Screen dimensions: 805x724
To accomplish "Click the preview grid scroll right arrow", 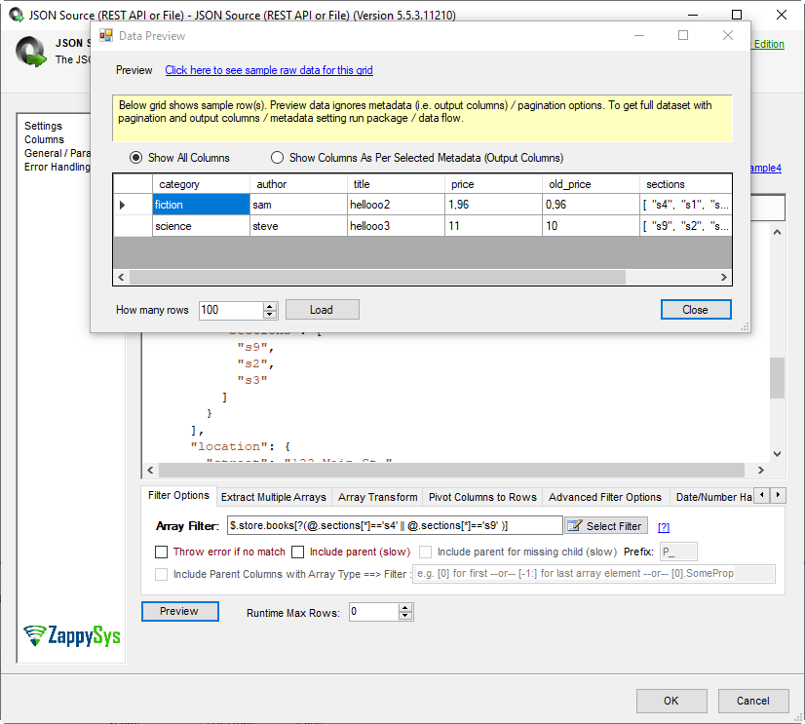I will pos(723,278).
